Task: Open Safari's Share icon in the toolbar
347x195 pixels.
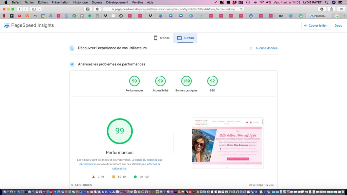Action: point(331,9)
